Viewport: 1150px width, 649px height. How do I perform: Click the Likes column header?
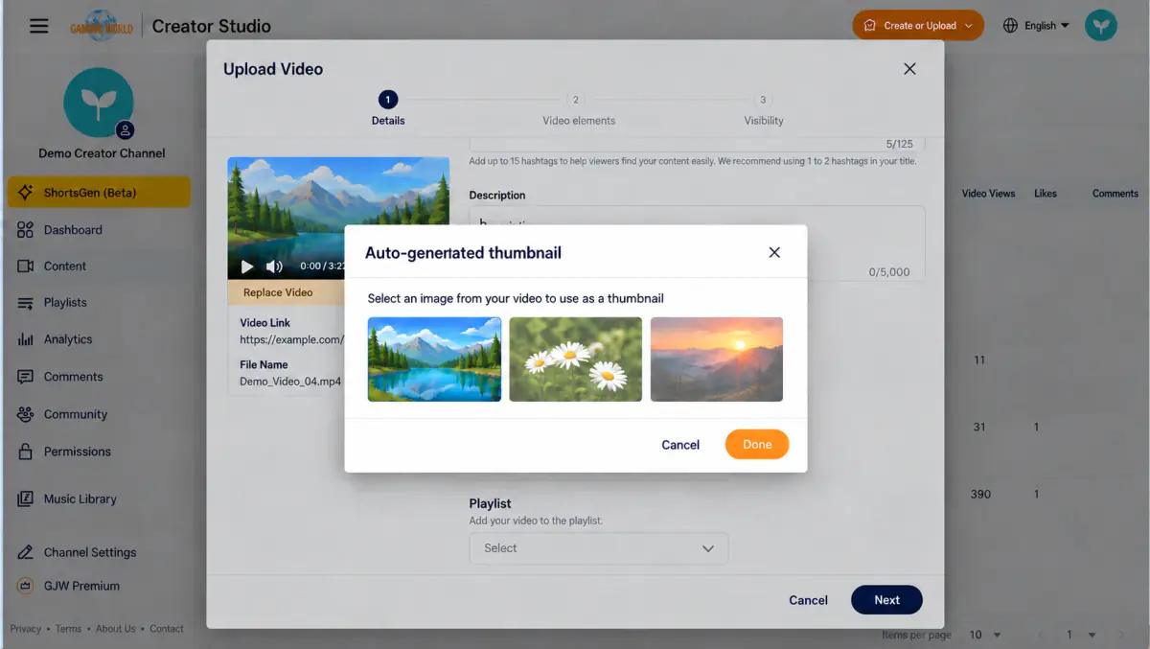[x=1046, y=194]
